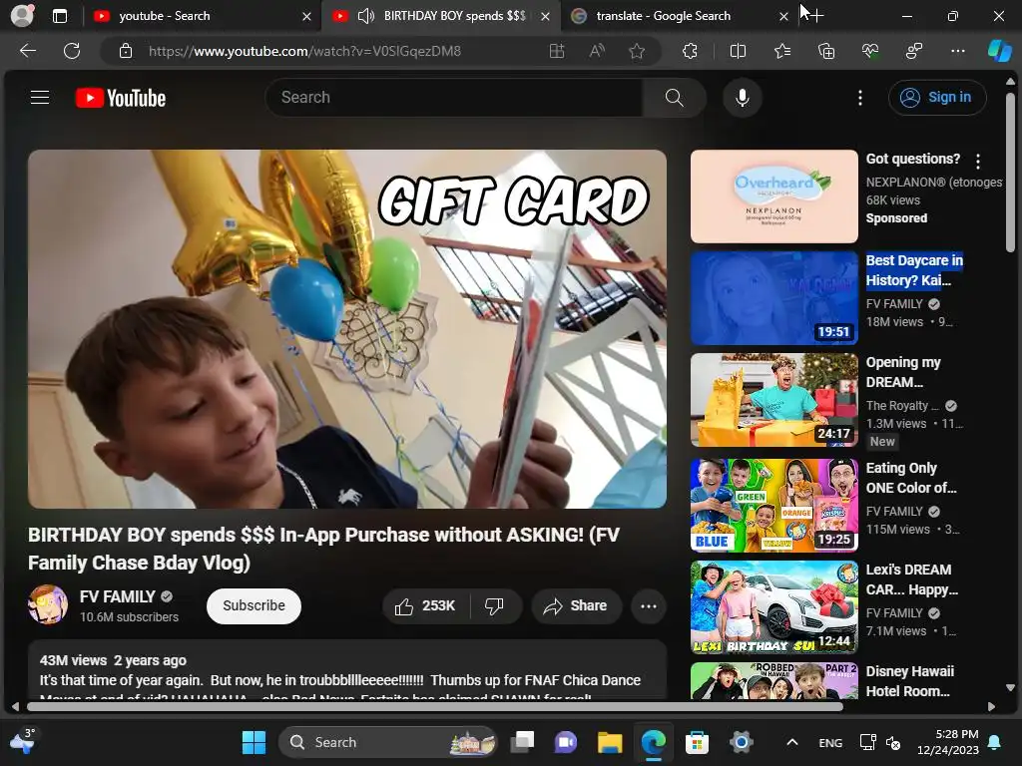This screenshot has width=1022, height=766.
Task: Toggle Edge split screen view
Action: (x=738, y=51)
